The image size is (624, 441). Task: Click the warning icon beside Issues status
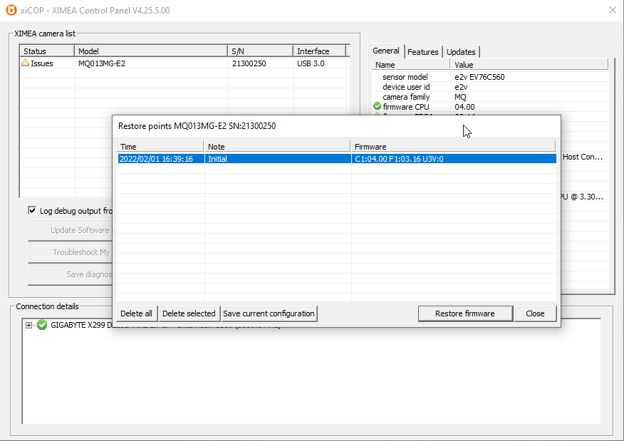pos(26,63)
